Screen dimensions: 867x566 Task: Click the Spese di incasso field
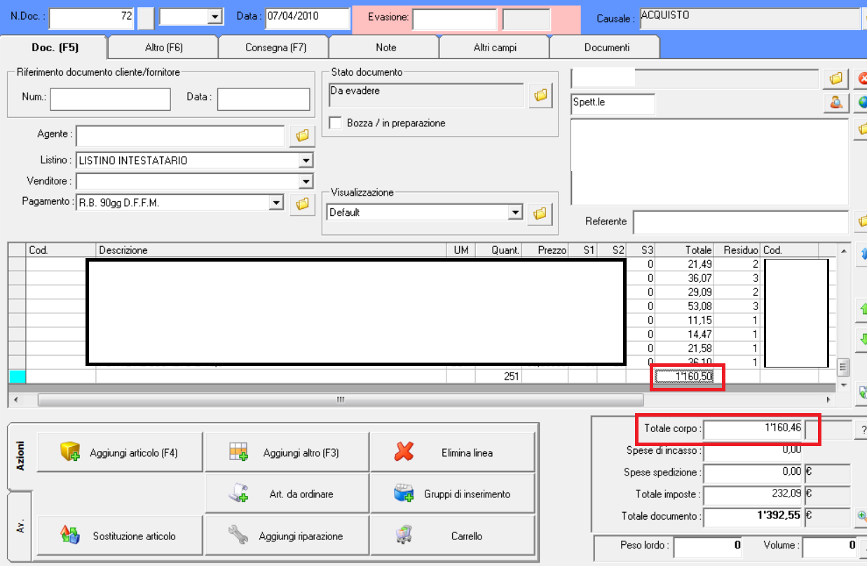point(753,450)
